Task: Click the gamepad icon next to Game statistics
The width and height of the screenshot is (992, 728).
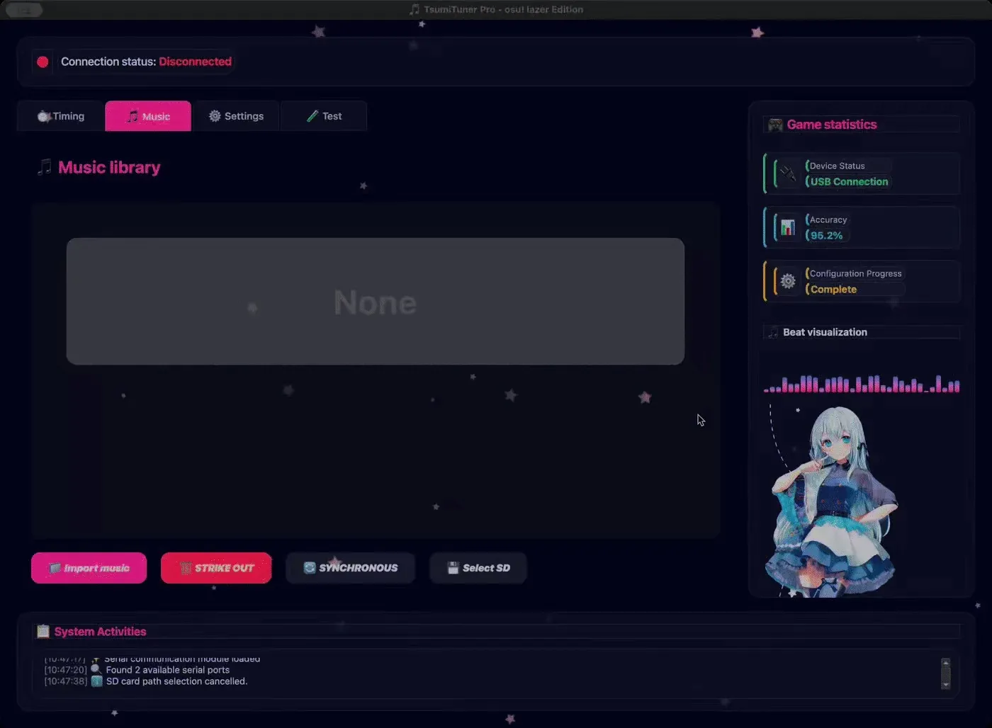Action: click(x=775, y=125)
